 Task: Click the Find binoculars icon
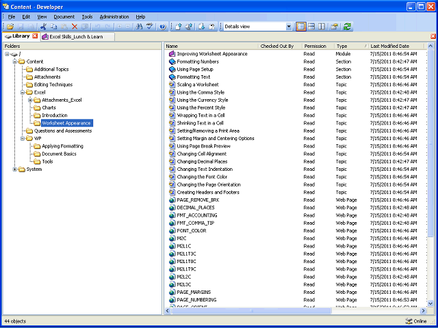click(139, 27)
